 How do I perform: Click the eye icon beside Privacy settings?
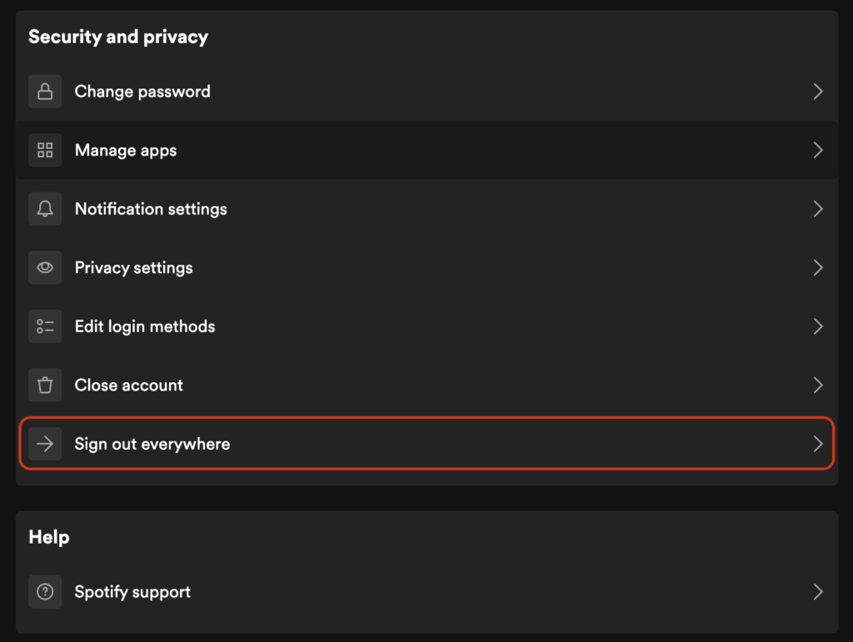click(45, 267)
